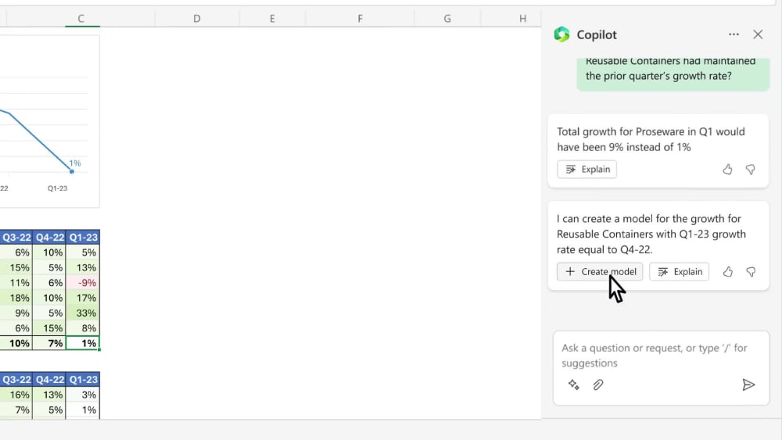The image size is (782, 440).
Task: Close the Copilot pane
Action: (758, 34)
